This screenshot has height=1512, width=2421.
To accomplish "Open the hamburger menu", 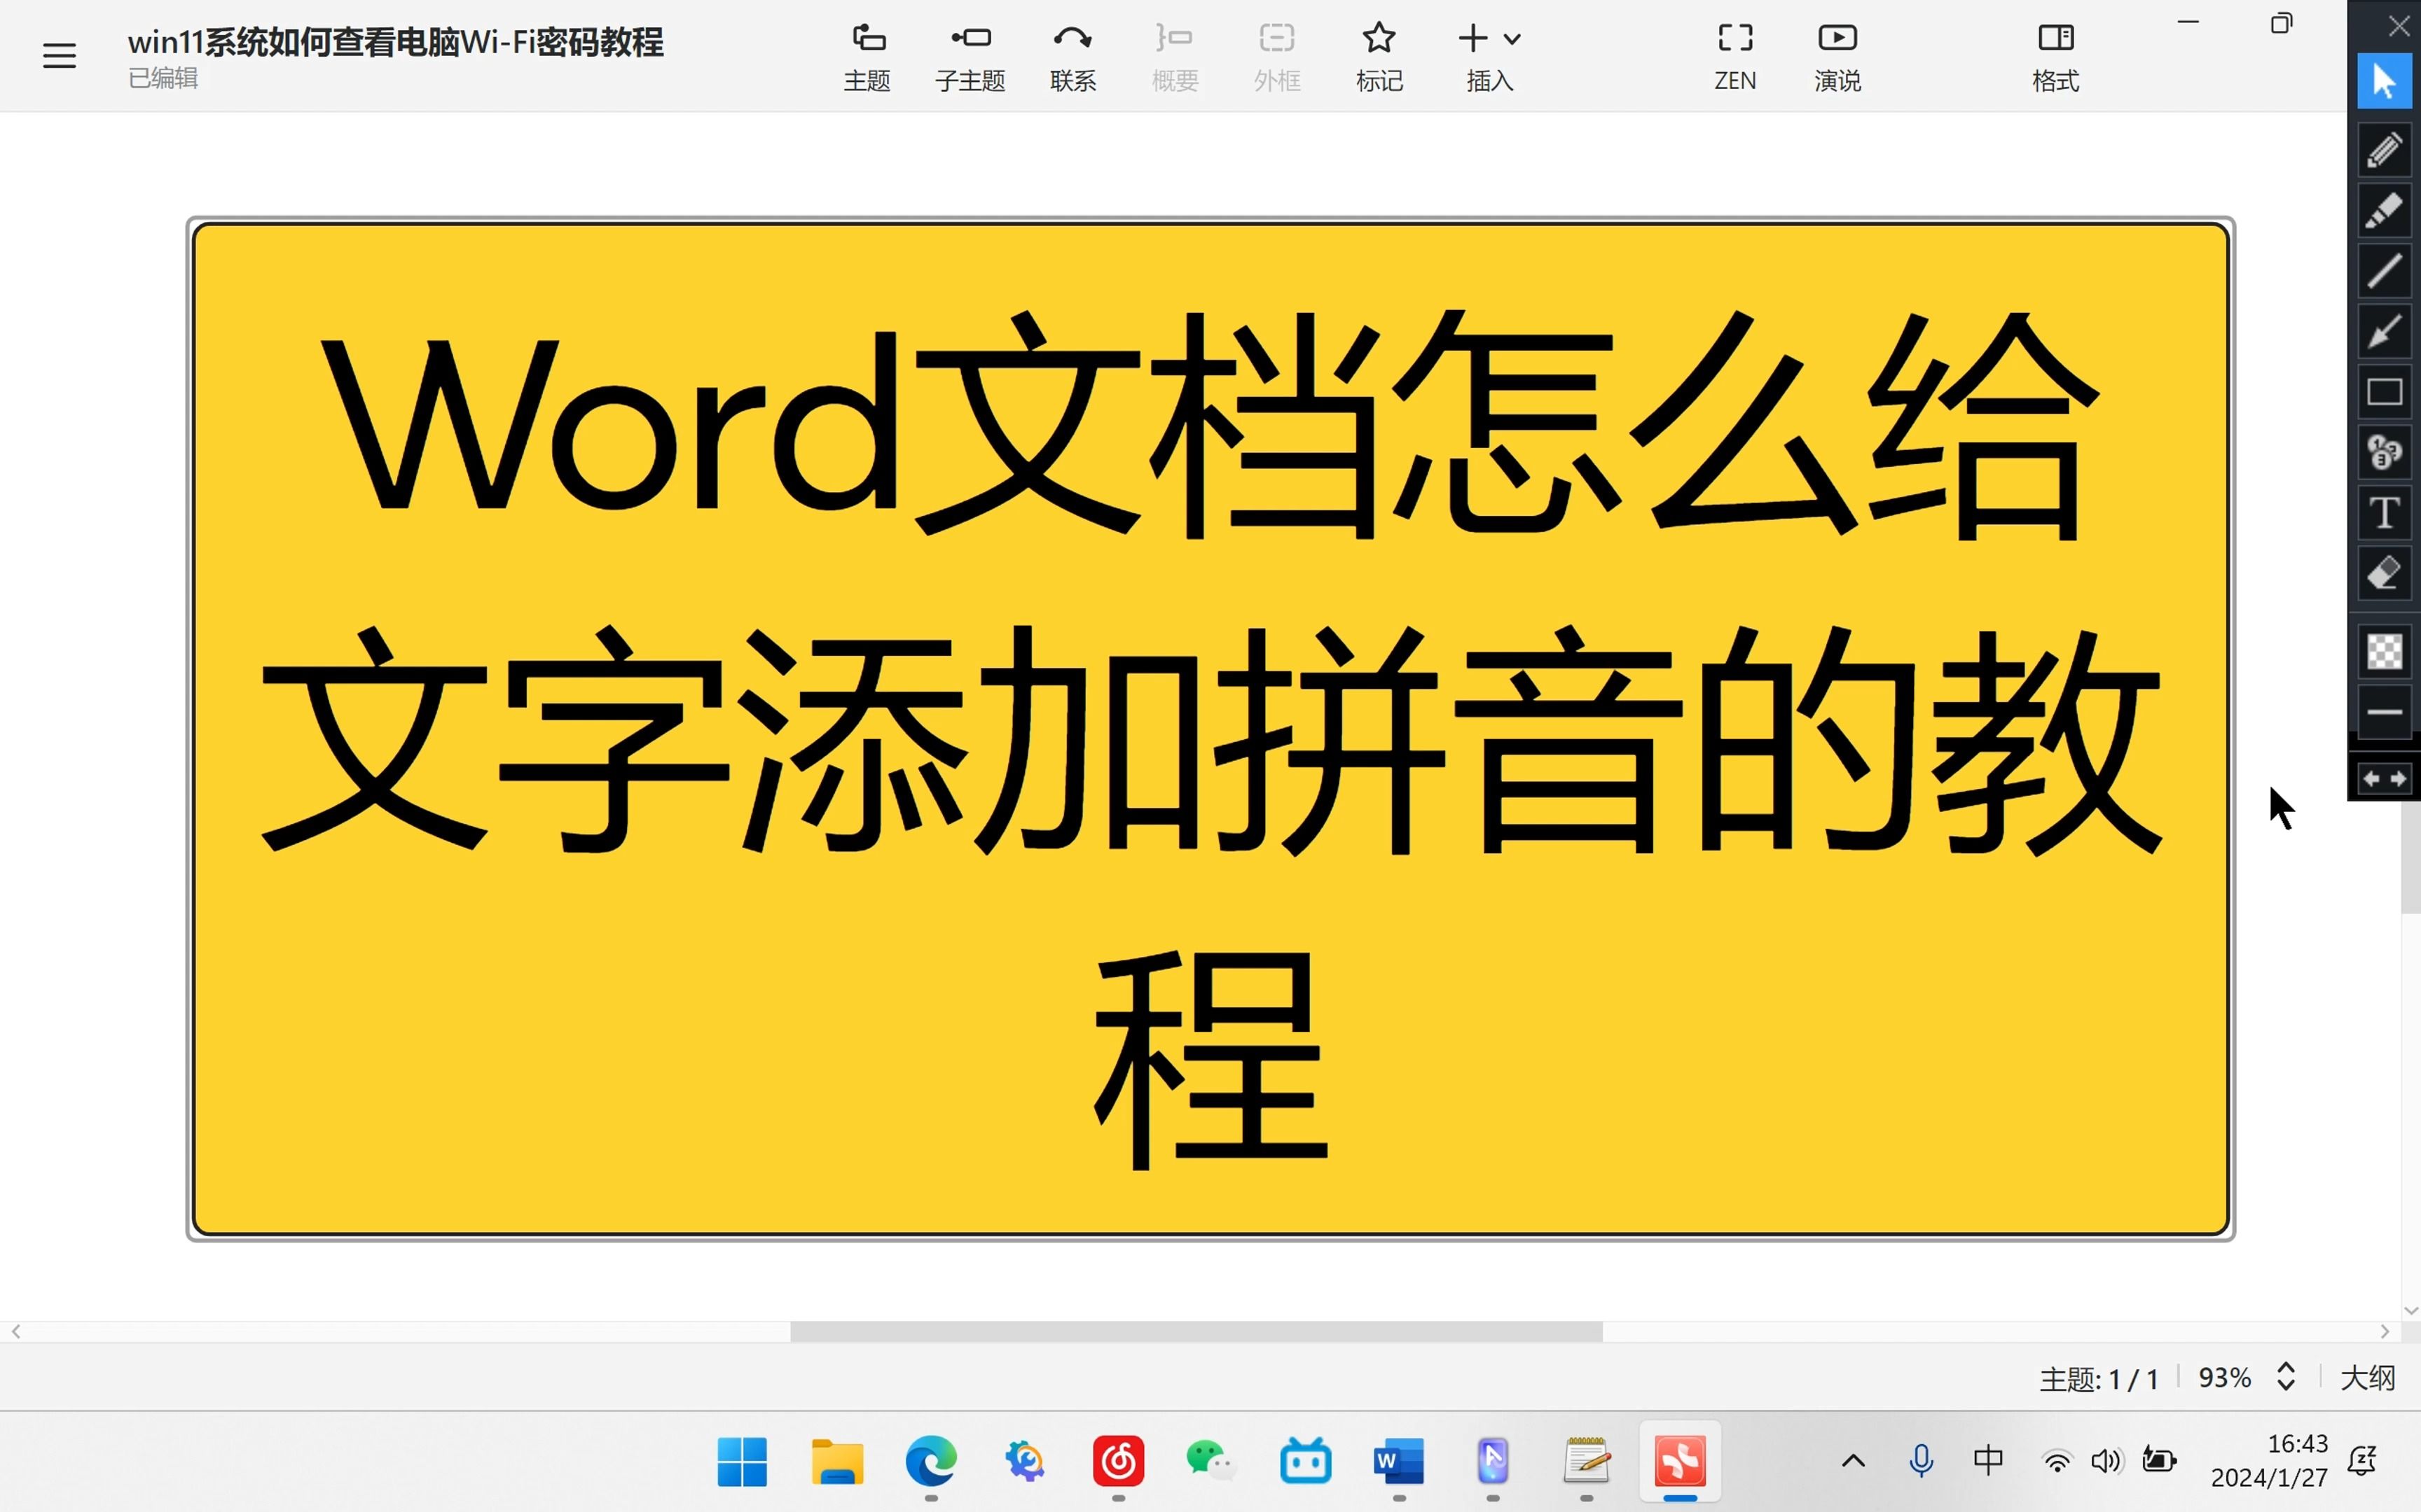I will (x=59, y=55).
